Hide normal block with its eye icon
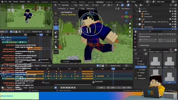This screenshot has height=100, width=178. pyautogui.click(x=173, y=27)
